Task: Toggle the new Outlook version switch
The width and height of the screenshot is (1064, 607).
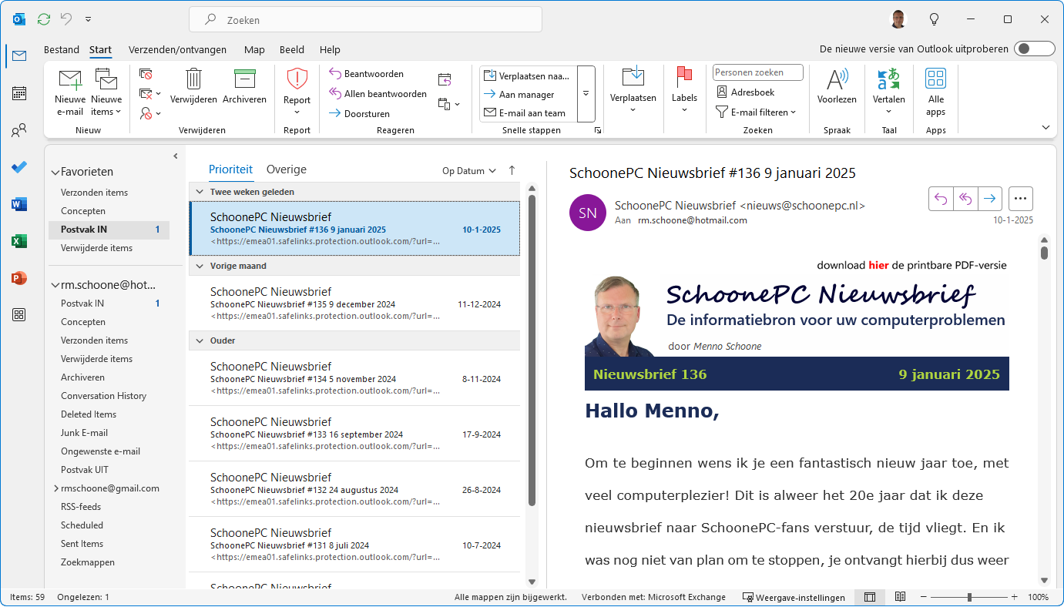Action: tap(1034, 49)
